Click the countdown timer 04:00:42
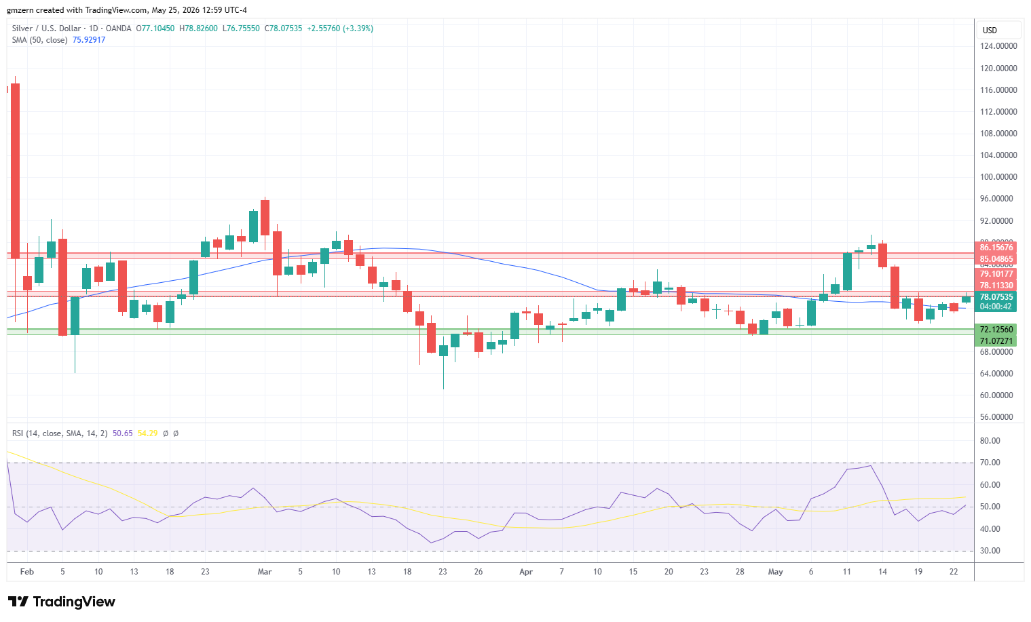1031x622 pixels. [x=996, y=307]
